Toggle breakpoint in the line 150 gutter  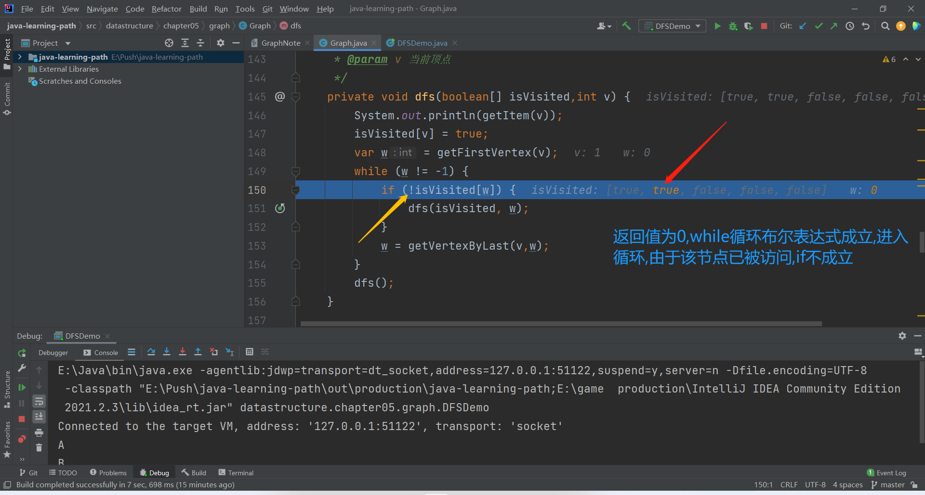click(x=280, y=190)
